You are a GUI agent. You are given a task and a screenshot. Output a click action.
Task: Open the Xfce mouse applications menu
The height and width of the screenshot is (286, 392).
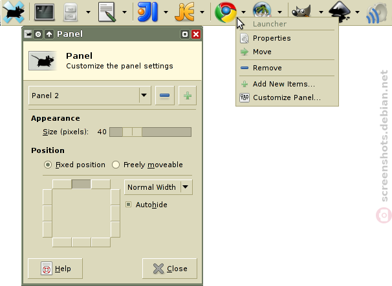point(14,12)
